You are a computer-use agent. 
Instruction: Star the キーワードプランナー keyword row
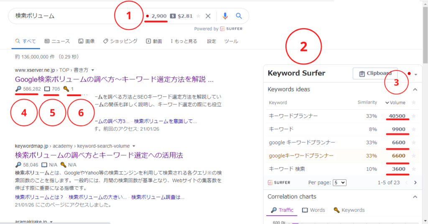click(x=414, y=116)
